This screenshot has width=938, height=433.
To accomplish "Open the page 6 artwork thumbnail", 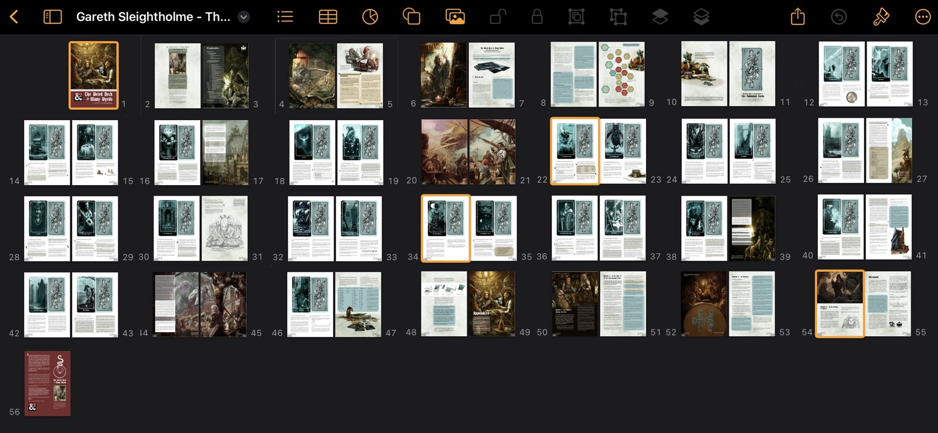I will tap(444, 75).
